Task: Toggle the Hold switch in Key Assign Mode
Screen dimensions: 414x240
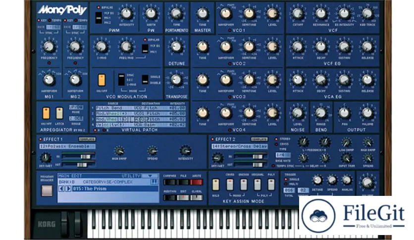Action: pos(216,184)
